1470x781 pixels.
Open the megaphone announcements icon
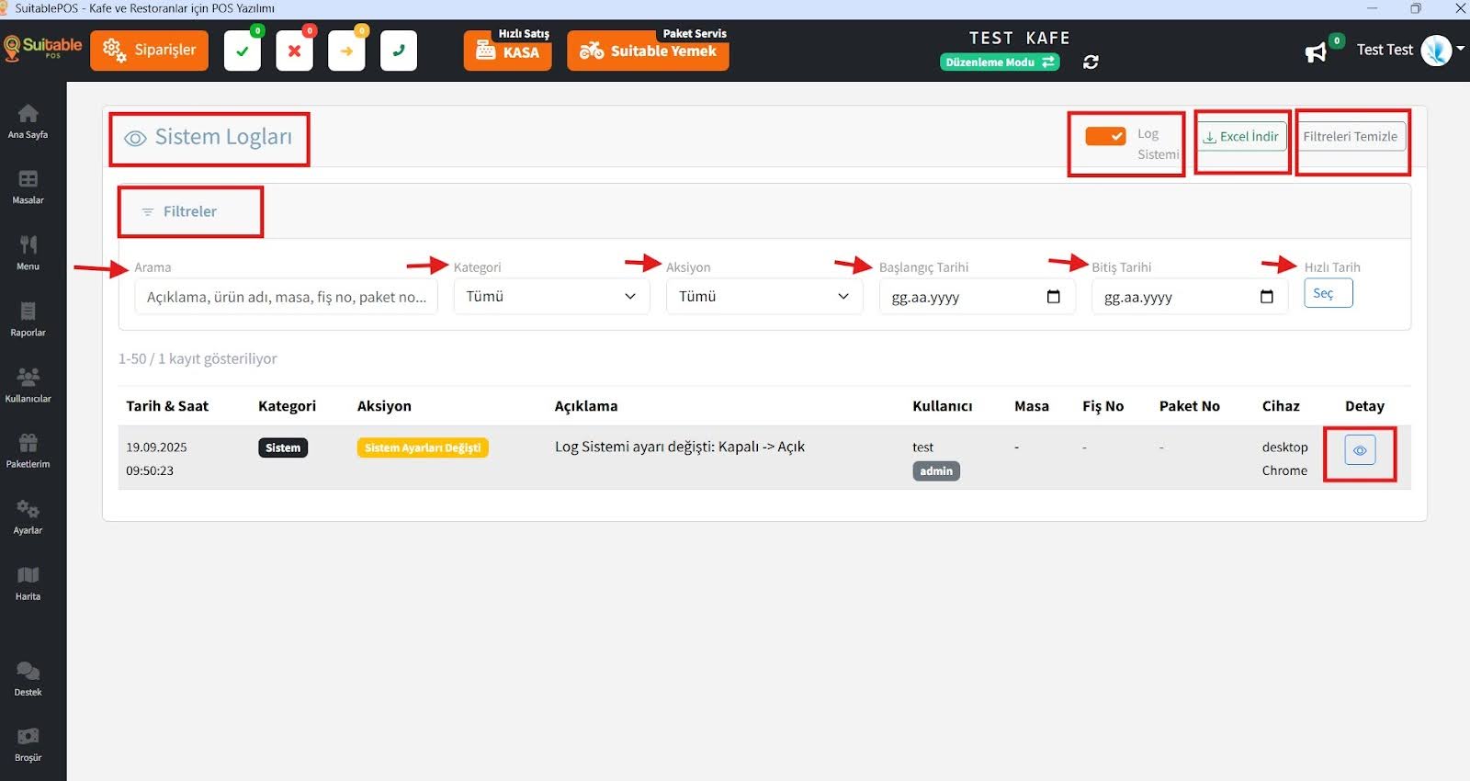click(1316, 51)
